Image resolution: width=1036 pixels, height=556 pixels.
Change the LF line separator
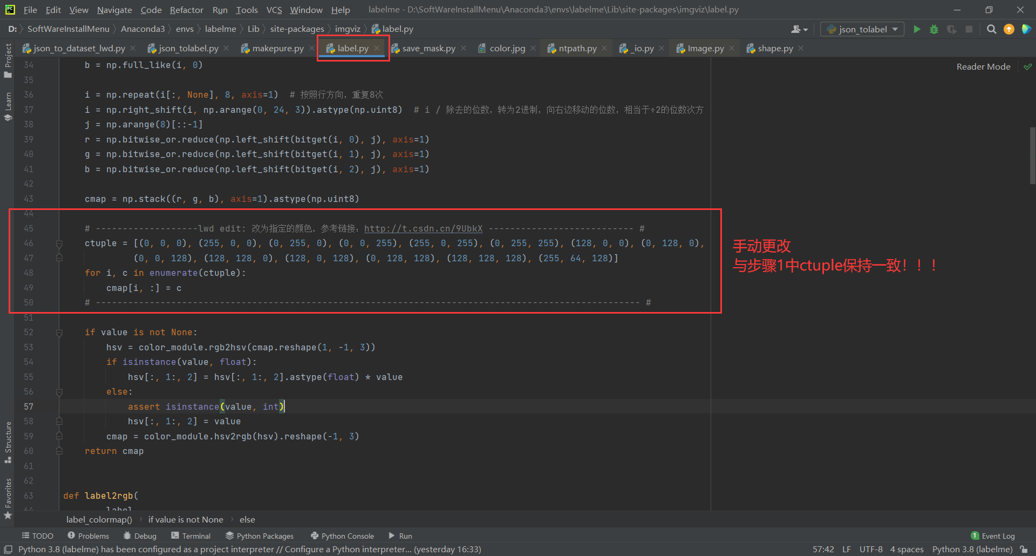[847, 549]
